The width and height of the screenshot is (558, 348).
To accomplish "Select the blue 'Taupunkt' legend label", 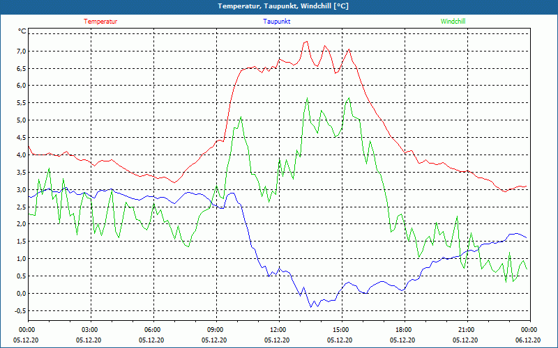I will tap(276, 22).
